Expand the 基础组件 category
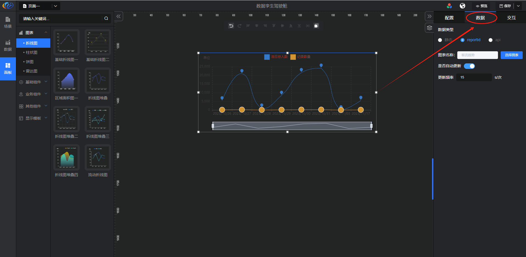This screenshot has width=526, height=257. coord(33,82)
